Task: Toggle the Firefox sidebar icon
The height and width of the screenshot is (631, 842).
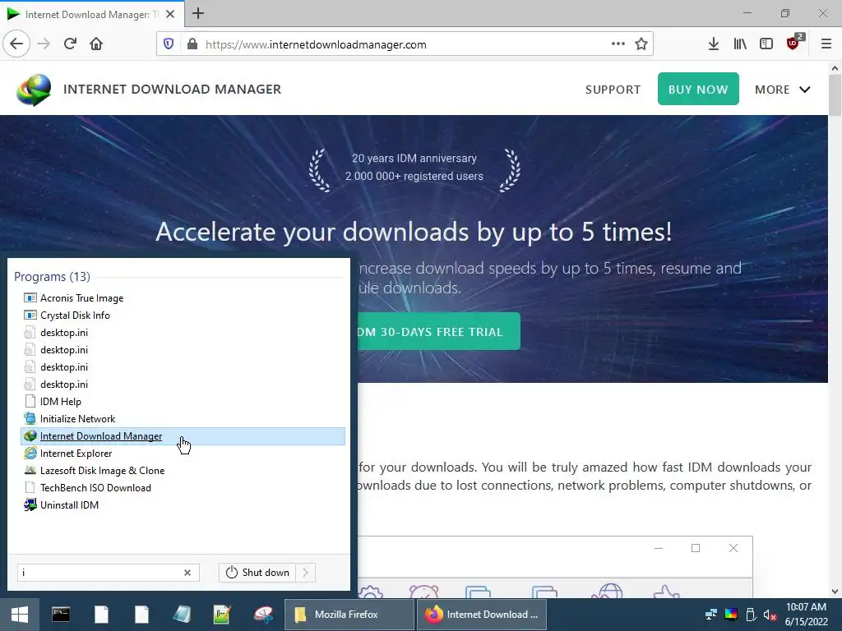Action: (x=766, y=44)
